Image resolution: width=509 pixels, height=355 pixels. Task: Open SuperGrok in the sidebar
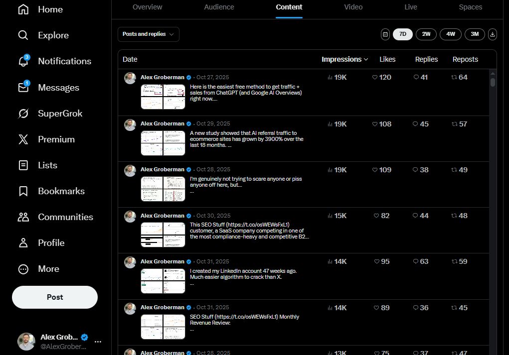[x=50, y=114]
